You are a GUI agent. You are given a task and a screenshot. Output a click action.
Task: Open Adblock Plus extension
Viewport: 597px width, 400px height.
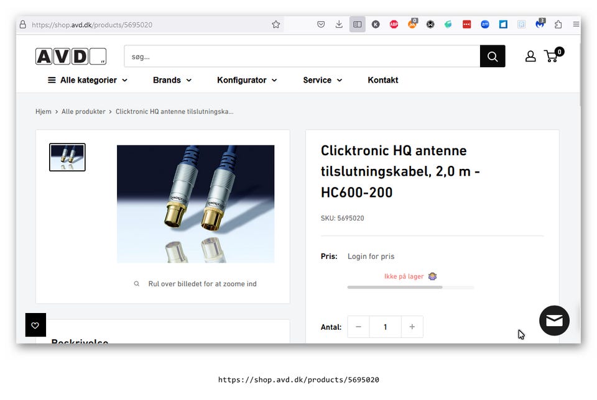point(394,24)
